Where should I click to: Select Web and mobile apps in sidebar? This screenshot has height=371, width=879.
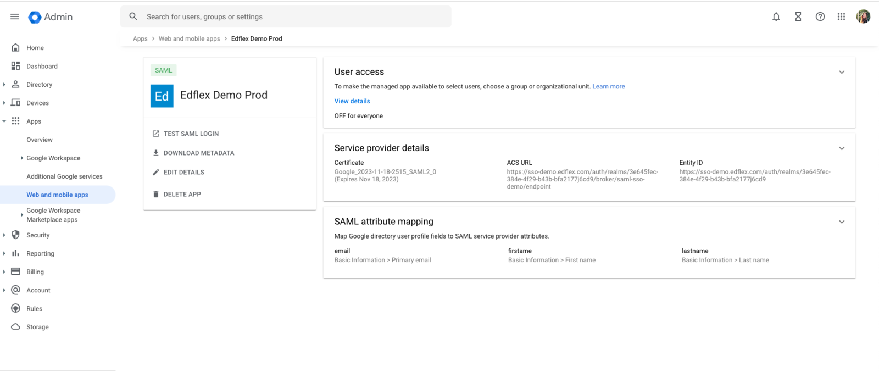click(57, 195)
